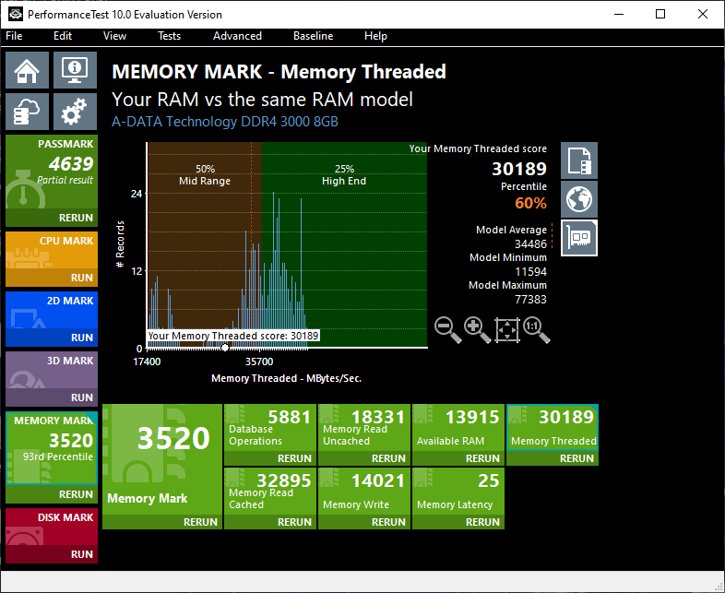
Task: Open the Baseline menu
Action: [x=313, y=36]
